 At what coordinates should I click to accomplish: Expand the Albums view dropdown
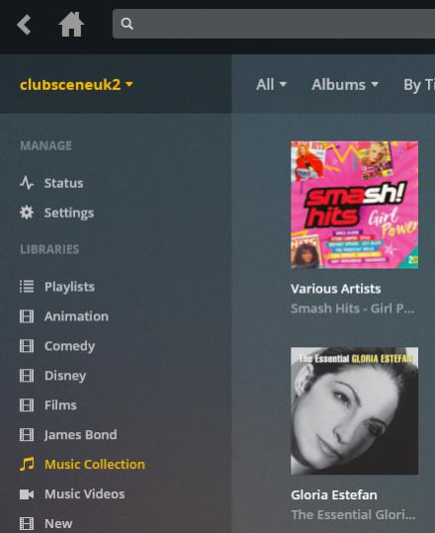tap(345, 84)
